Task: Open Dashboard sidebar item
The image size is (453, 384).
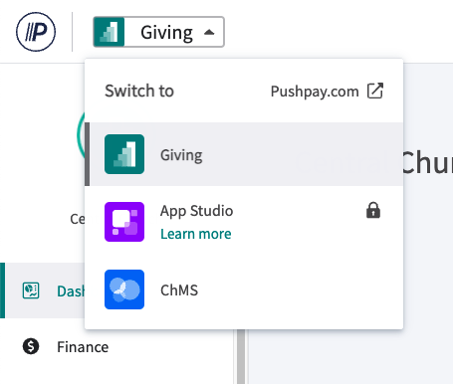Action: point(45,290)
